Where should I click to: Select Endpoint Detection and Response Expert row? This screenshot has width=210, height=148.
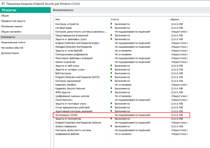pos(121,43)
